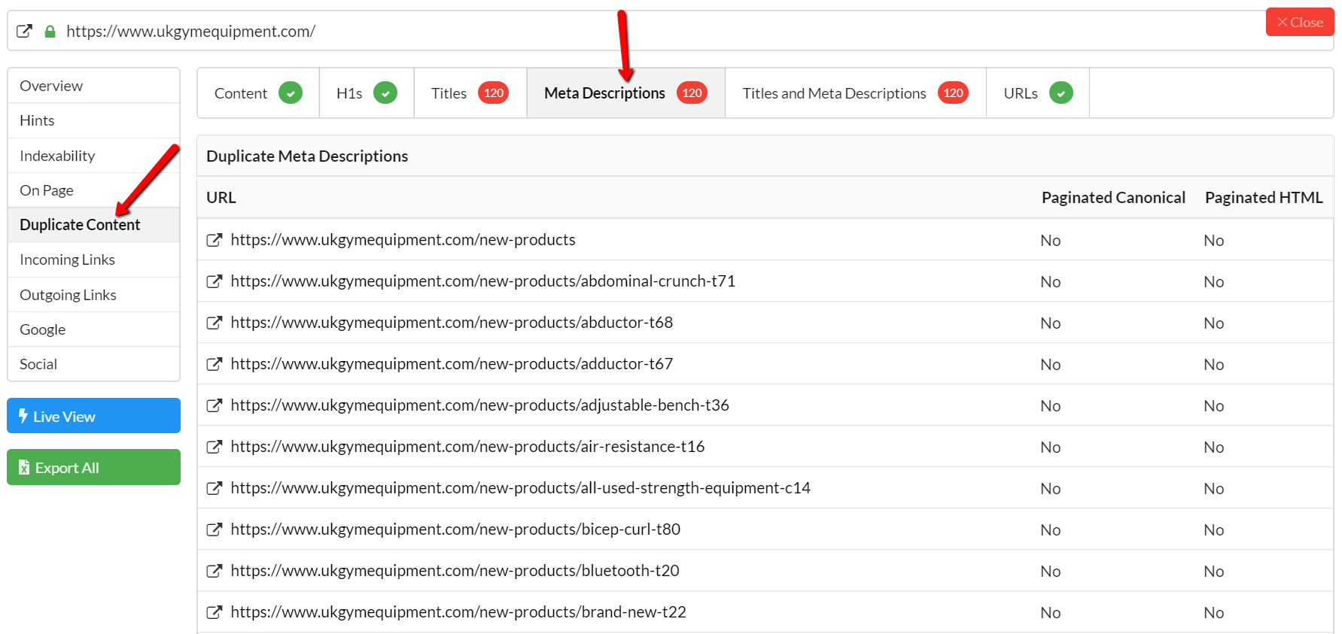Click red 120 badge on Titles tab

point(494,93)
